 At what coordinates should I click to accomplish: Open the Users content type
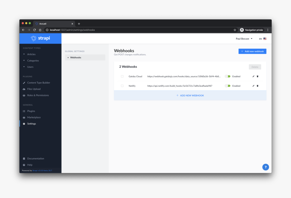[x=30, y=67]
